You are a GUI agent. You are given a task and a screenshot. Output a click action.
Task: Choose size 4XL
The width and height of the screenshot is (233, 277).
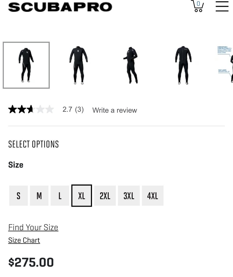click(153, 196)
